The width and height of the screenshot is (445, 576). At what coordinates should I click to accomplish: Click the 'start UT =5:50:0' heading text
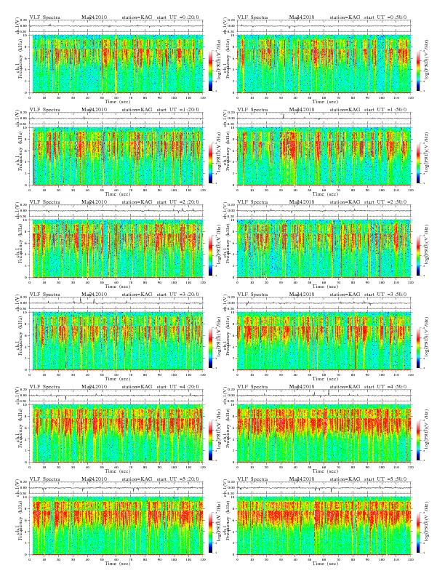pos(385,479)
